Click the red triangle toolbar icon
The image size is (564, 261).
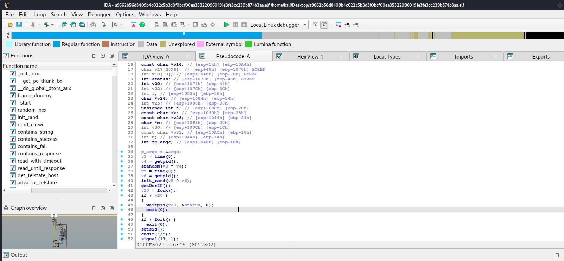[134, 25]
